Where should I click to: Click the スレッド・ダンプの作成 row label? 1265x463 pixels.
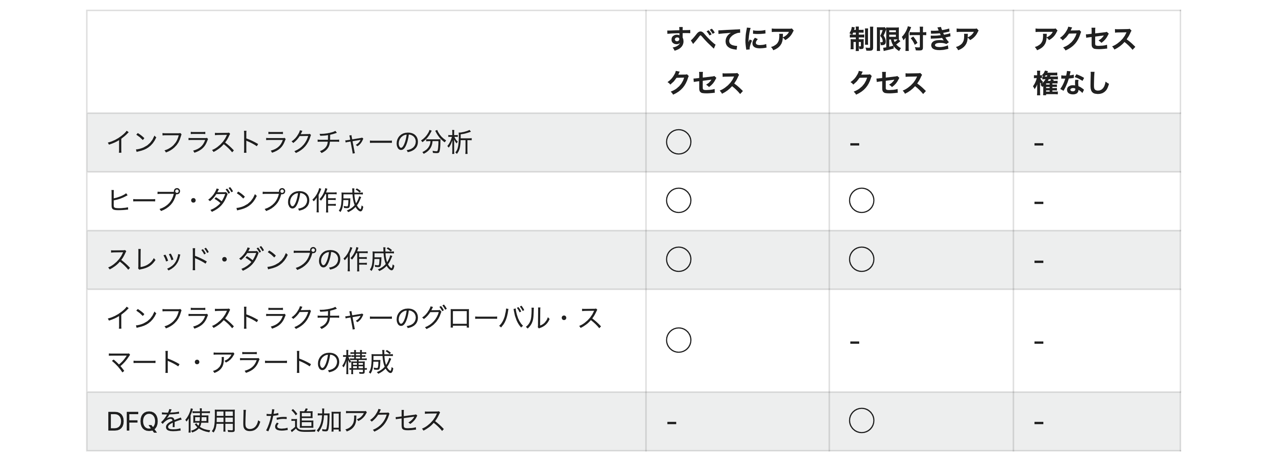click(x=250, y=259)
